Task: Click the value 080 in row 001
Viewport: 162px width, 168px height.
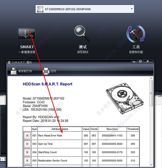Action: pyautogui.click(x=86, y=135)
